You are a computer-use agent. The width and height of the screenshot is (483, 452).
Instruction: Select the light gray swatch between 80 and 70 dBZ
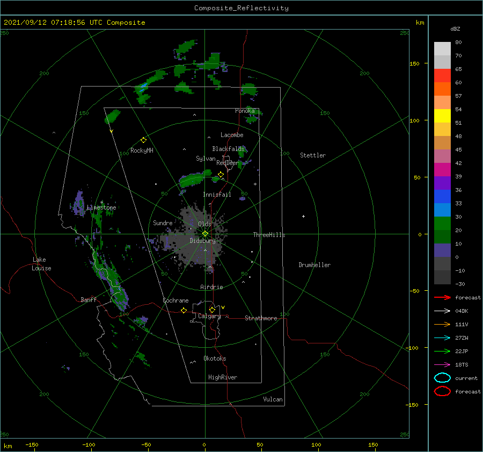point(442,49)
